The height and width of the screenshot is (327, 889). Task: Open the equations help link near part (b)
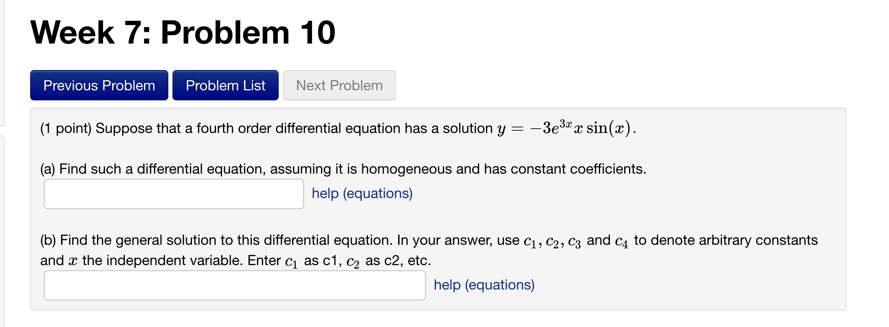point(484,285)
